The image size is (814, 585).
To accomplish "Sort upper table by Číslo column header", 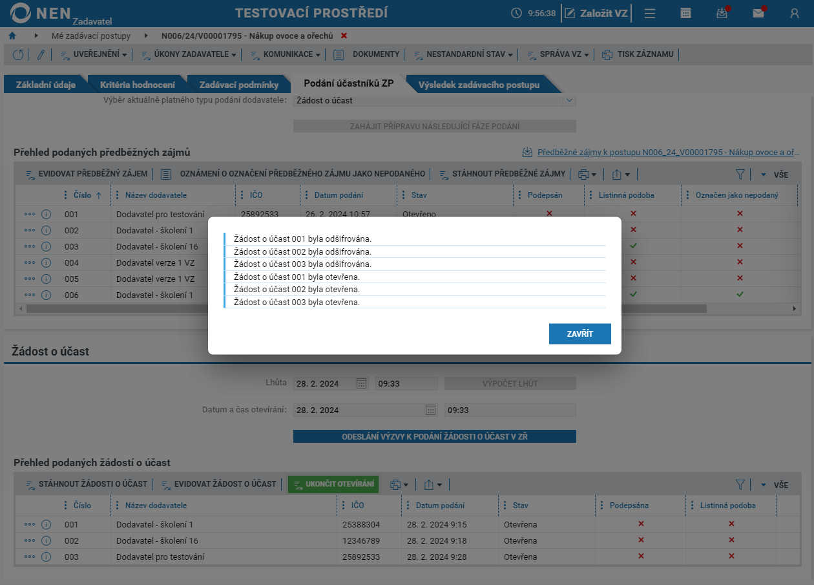I will point(83,195).
